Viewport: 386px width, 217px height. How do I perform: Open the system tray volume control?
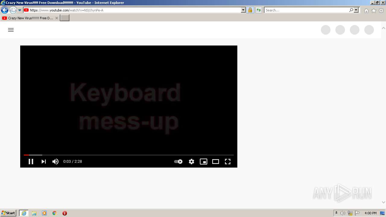[x=343, y=213]
